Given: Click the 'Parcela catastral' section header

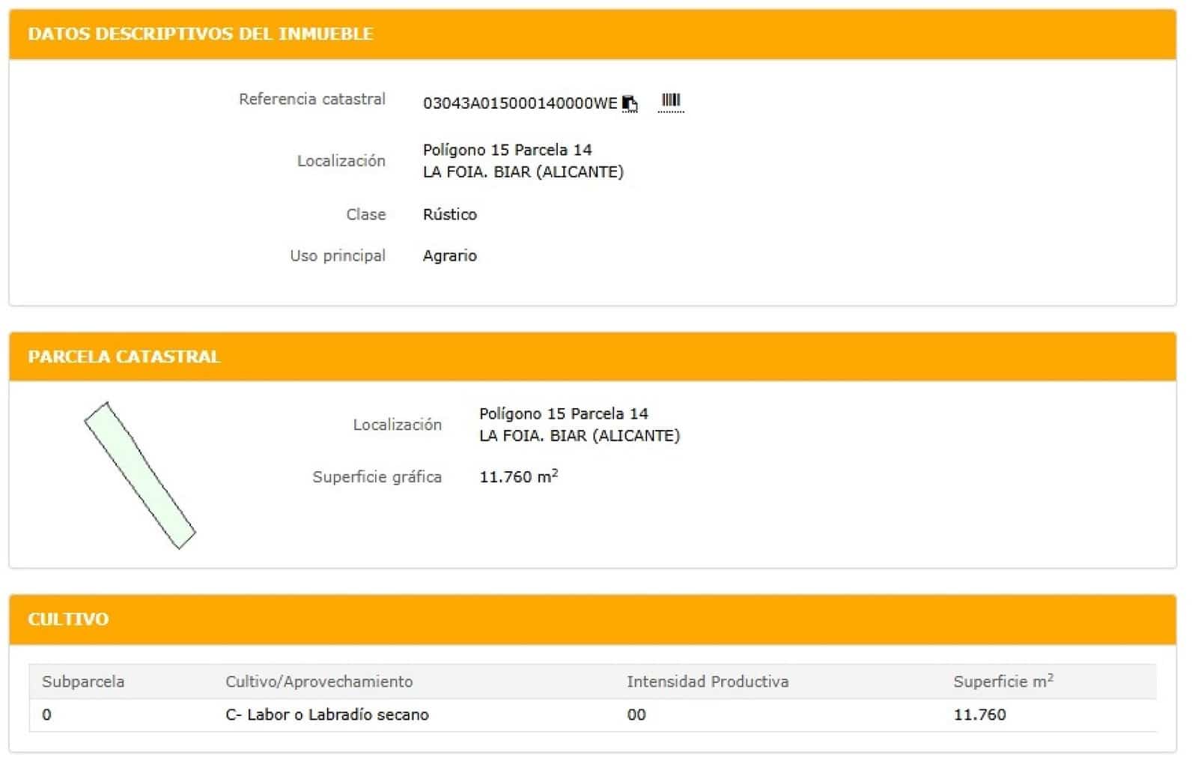Looking at the screenshot, I should point(124,357).
